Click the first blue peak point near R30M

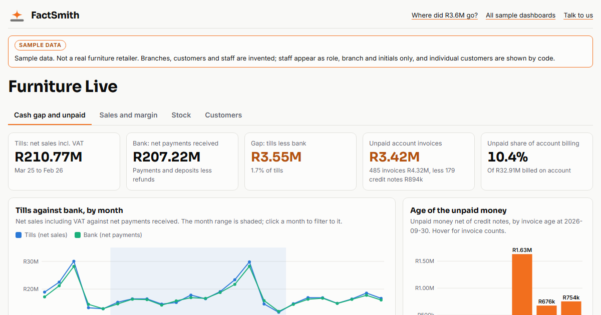[x=74, y=261]
